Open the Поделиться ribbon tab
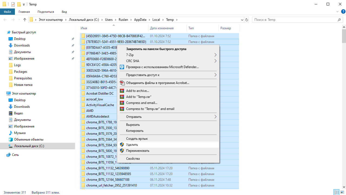This screenshot has width=346, height=195. pos(46,12)
